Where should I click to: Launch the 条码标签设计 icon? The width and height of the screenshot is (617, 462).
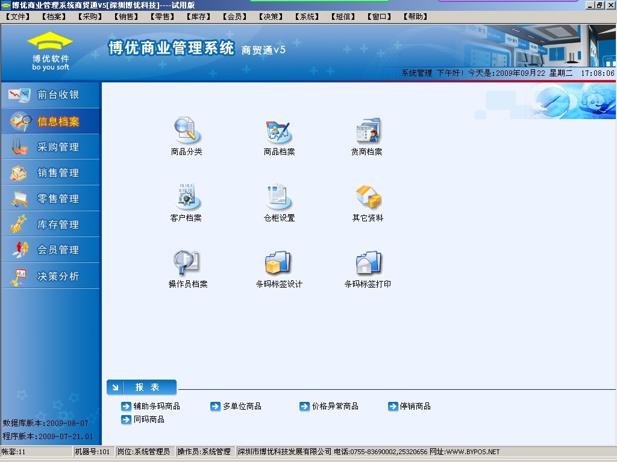click(279, 263)
